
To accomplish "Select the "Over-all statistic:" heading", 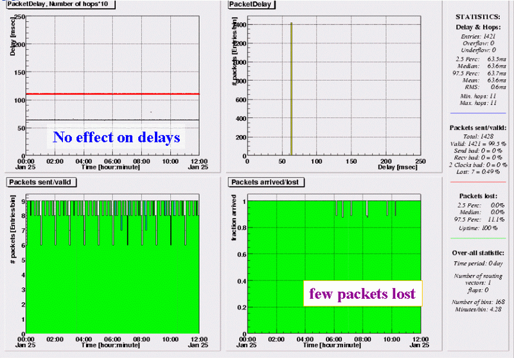I will coord(478,253).
